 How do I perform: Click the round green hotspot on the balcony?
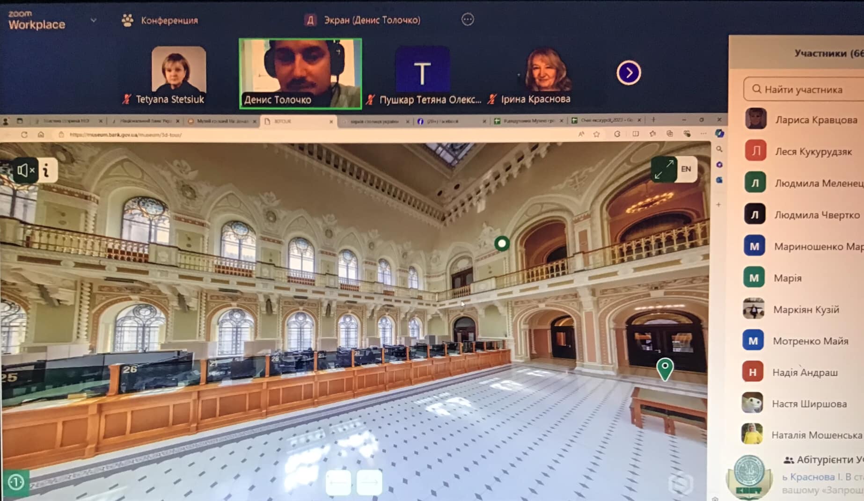[502, 243]
